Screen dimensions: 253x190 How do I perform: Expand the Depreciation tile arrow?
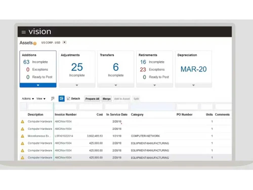point(193,85)
